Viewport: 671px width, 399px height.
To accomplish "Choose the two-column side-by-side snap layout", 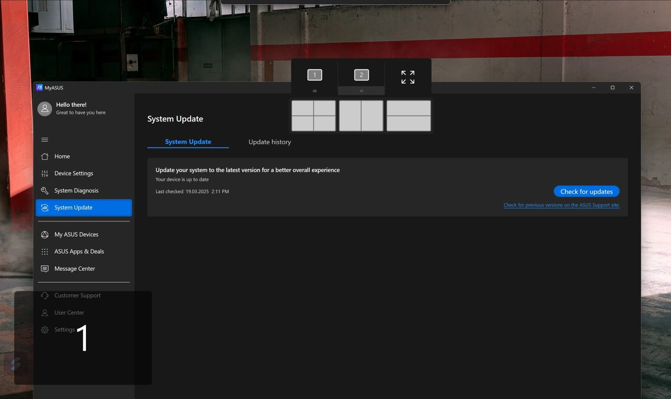I will click(x=361, y=116).
